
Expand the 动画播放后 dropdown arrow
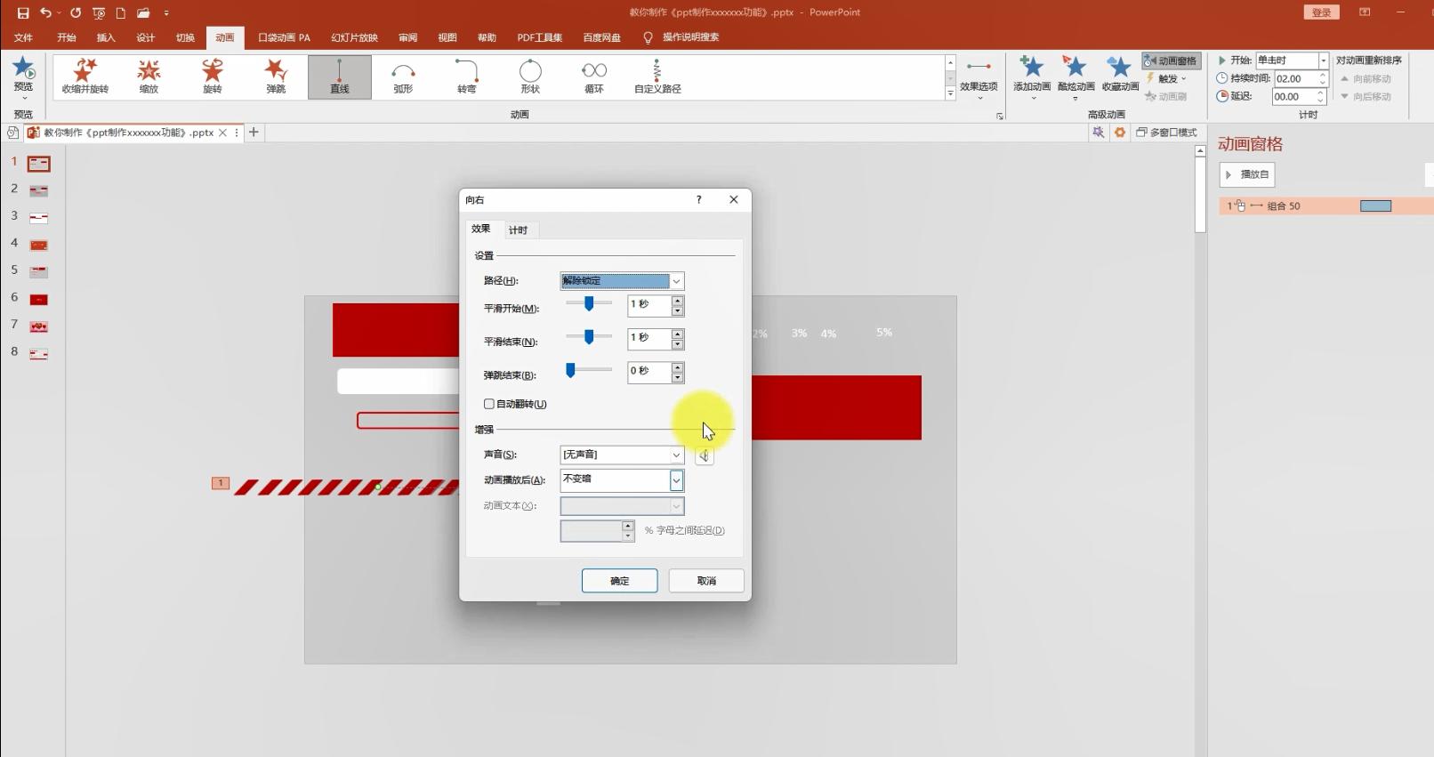click(x=676, y=480)
